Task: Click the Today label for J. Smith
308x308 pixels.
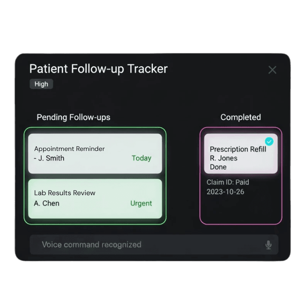Action: (141, 158)
